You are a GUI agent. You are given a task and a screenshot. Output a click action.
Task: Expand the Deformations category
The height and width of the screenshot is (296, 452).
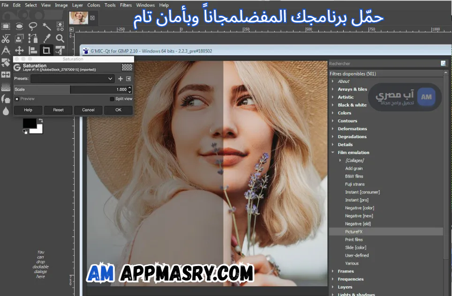pyautogui.click(x=332, y=129)
